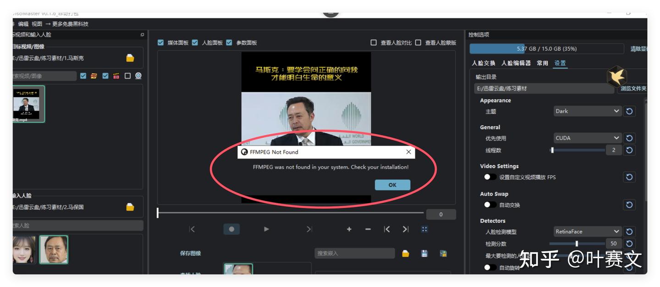Click OK in the FFMPEG Not Found dialog

392,185
